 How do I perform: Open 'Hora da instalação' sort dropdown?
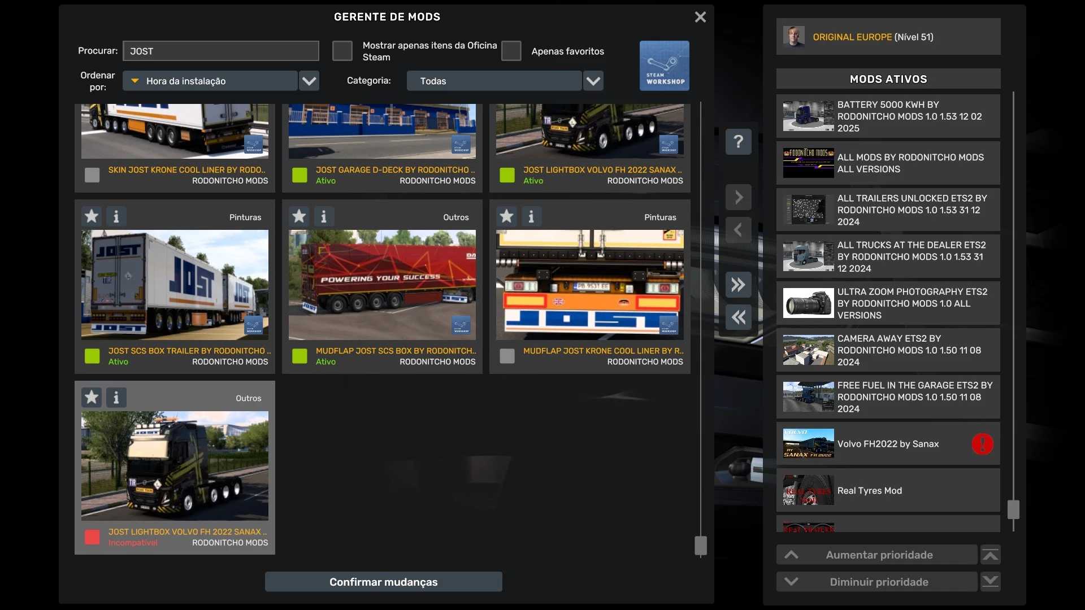click(210, 81)
